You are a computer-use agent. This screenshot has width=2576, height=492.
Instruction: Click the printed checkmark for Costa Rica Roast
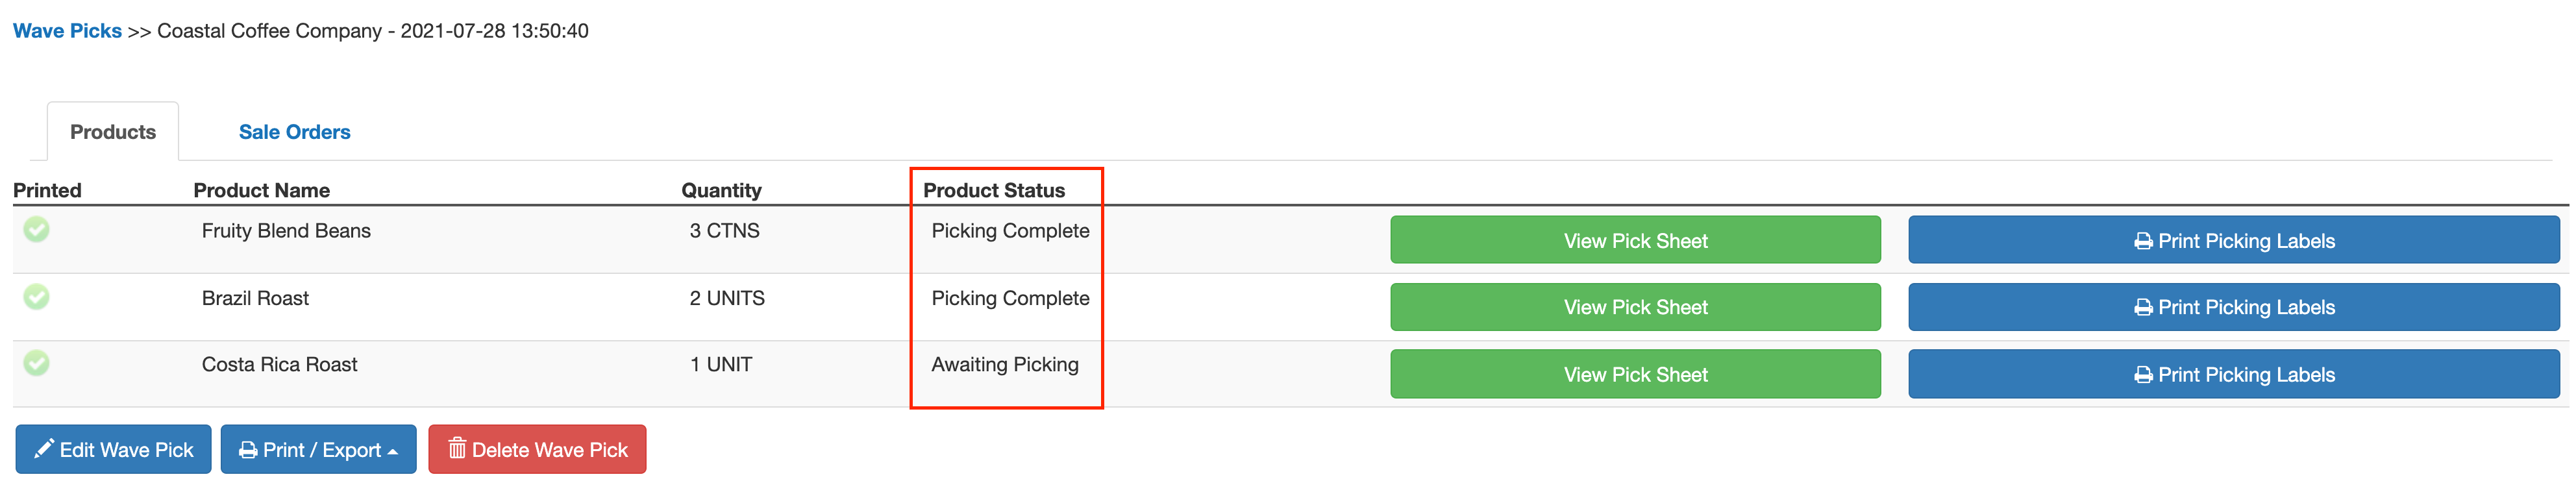(37, 363)
